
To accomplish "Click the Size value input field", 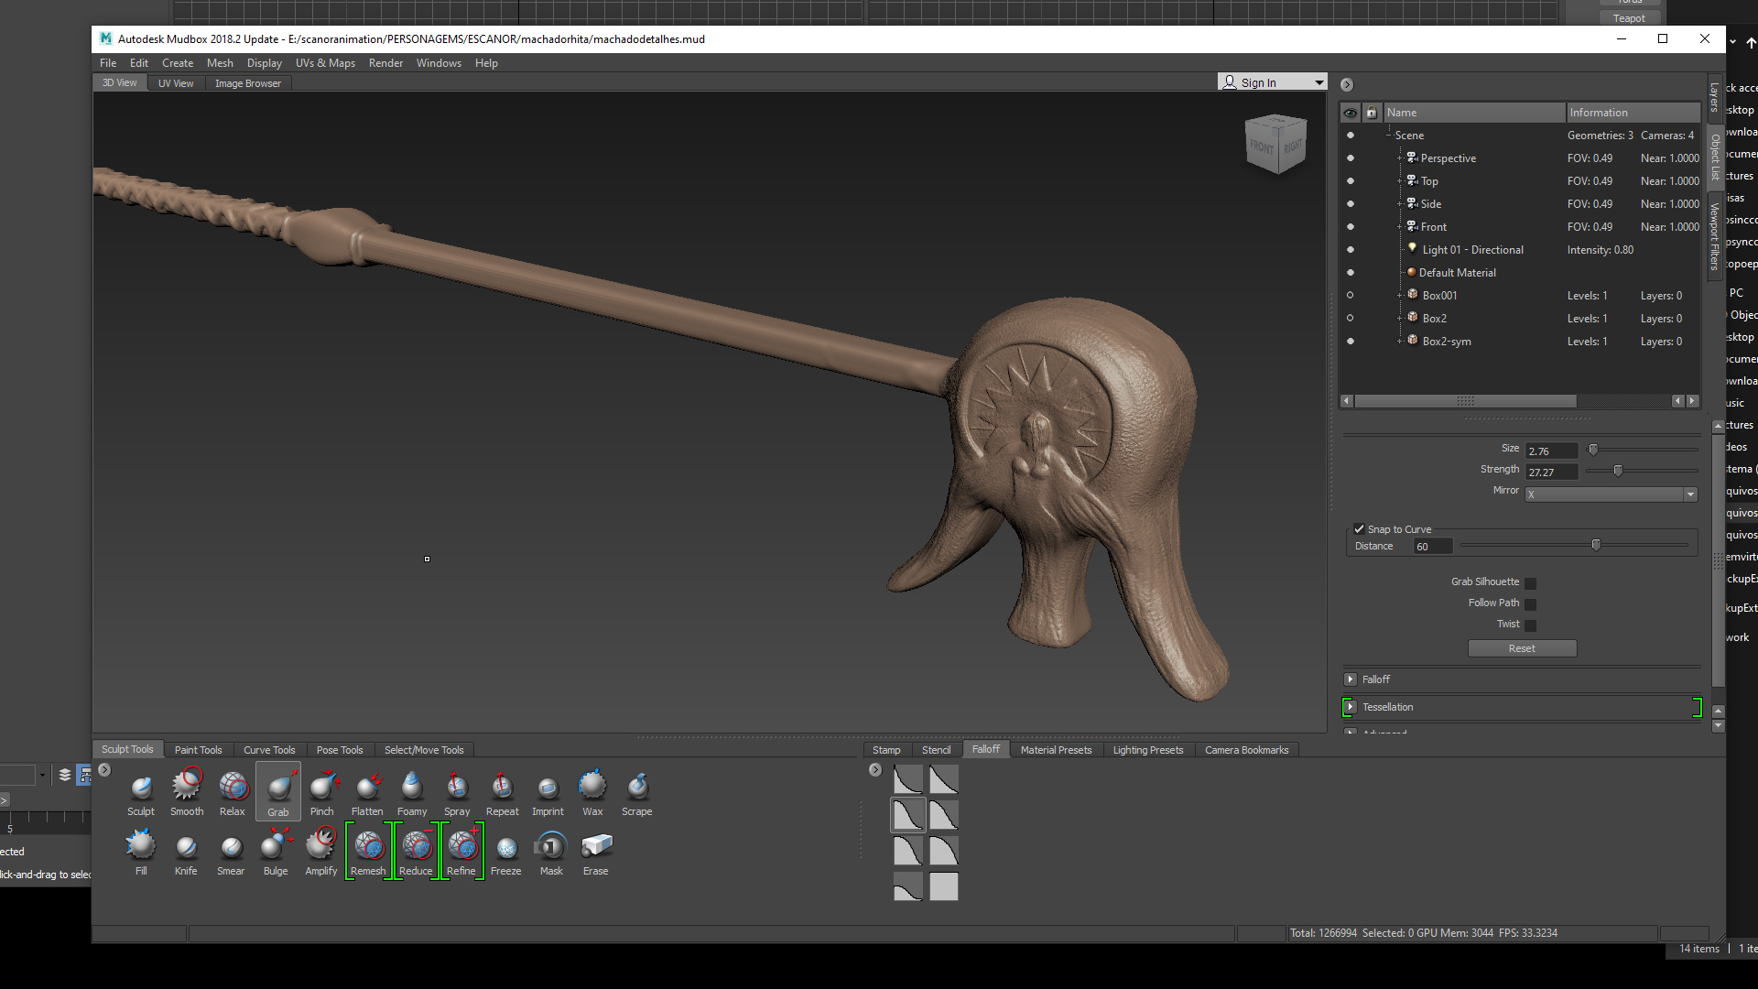I will click(x=1552, y=451).
